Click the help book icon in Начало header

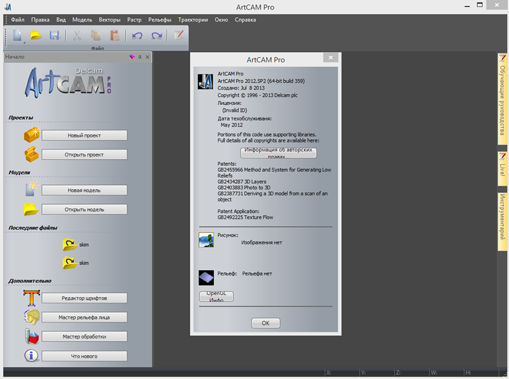[x=132, y=57]
